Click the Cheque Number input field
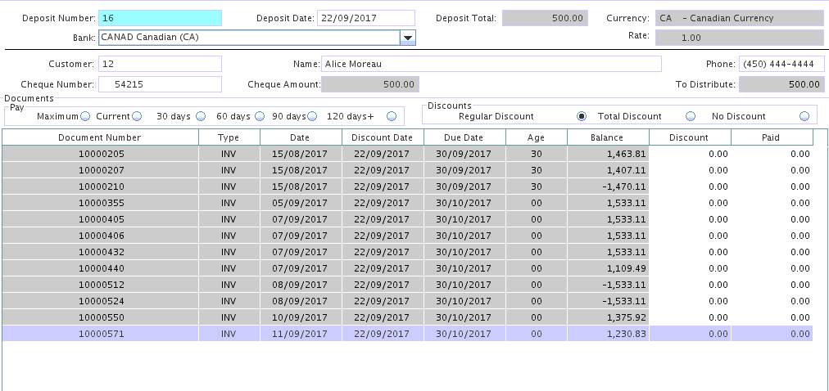Viewport: 829px width, 391px height. [x=160, y=84]
